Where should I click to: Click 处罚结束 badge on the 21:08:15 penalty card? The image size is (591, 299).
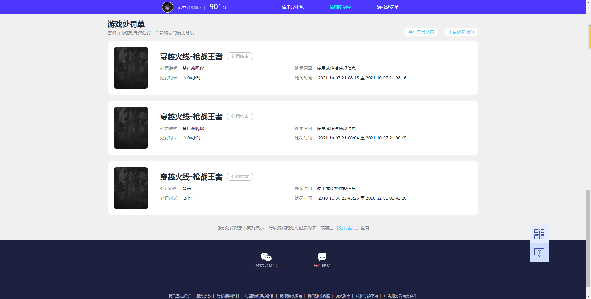point(240,56)
